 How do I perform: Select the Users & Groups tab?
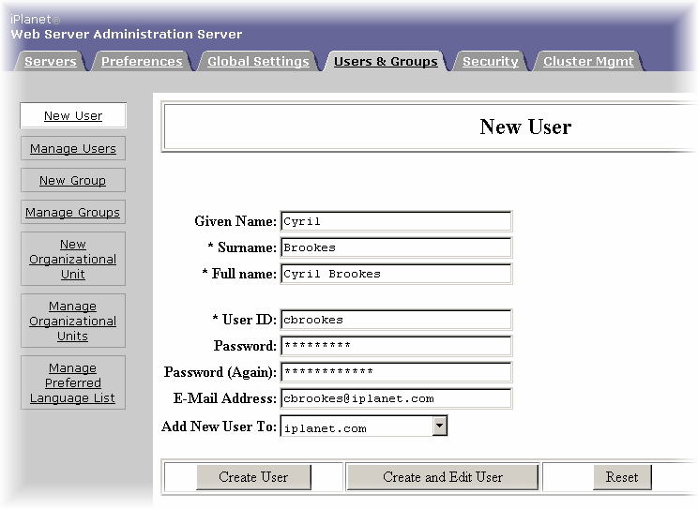[x=386, y=62]
